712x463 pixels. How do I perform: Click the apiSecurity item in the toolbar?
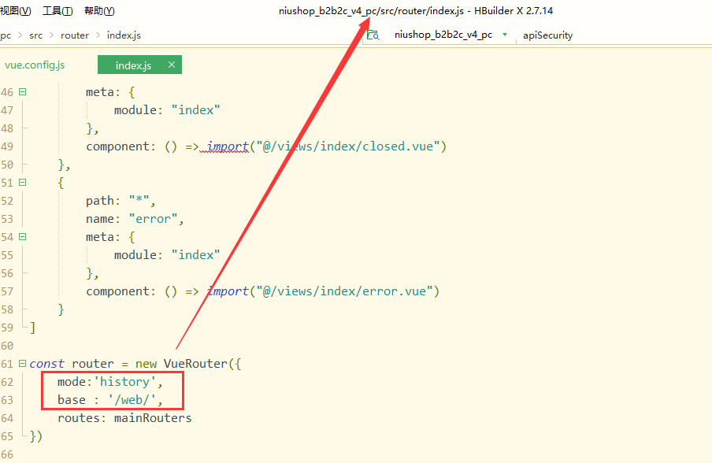pyautogui.click(x=547, y=35)
